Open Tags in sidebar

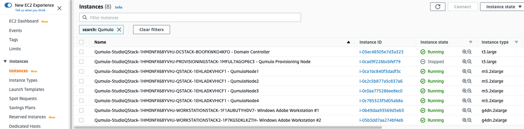[14, 40]
